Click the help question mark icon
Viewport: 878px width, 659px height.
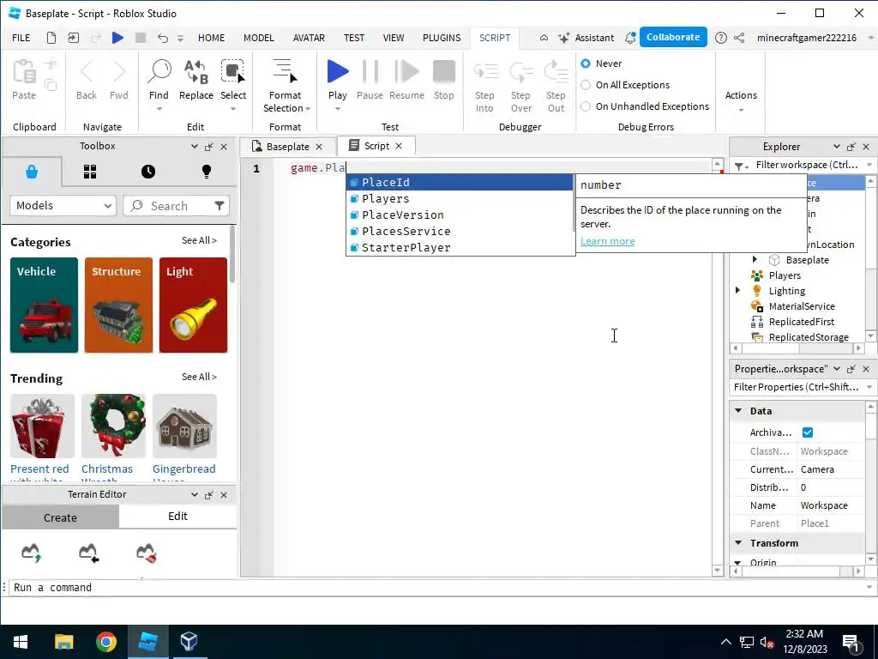[720, 38]
